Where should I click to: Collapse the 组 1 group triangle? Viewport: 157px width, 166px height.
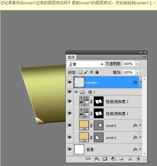pyautogui.click(x=76, y=92)
